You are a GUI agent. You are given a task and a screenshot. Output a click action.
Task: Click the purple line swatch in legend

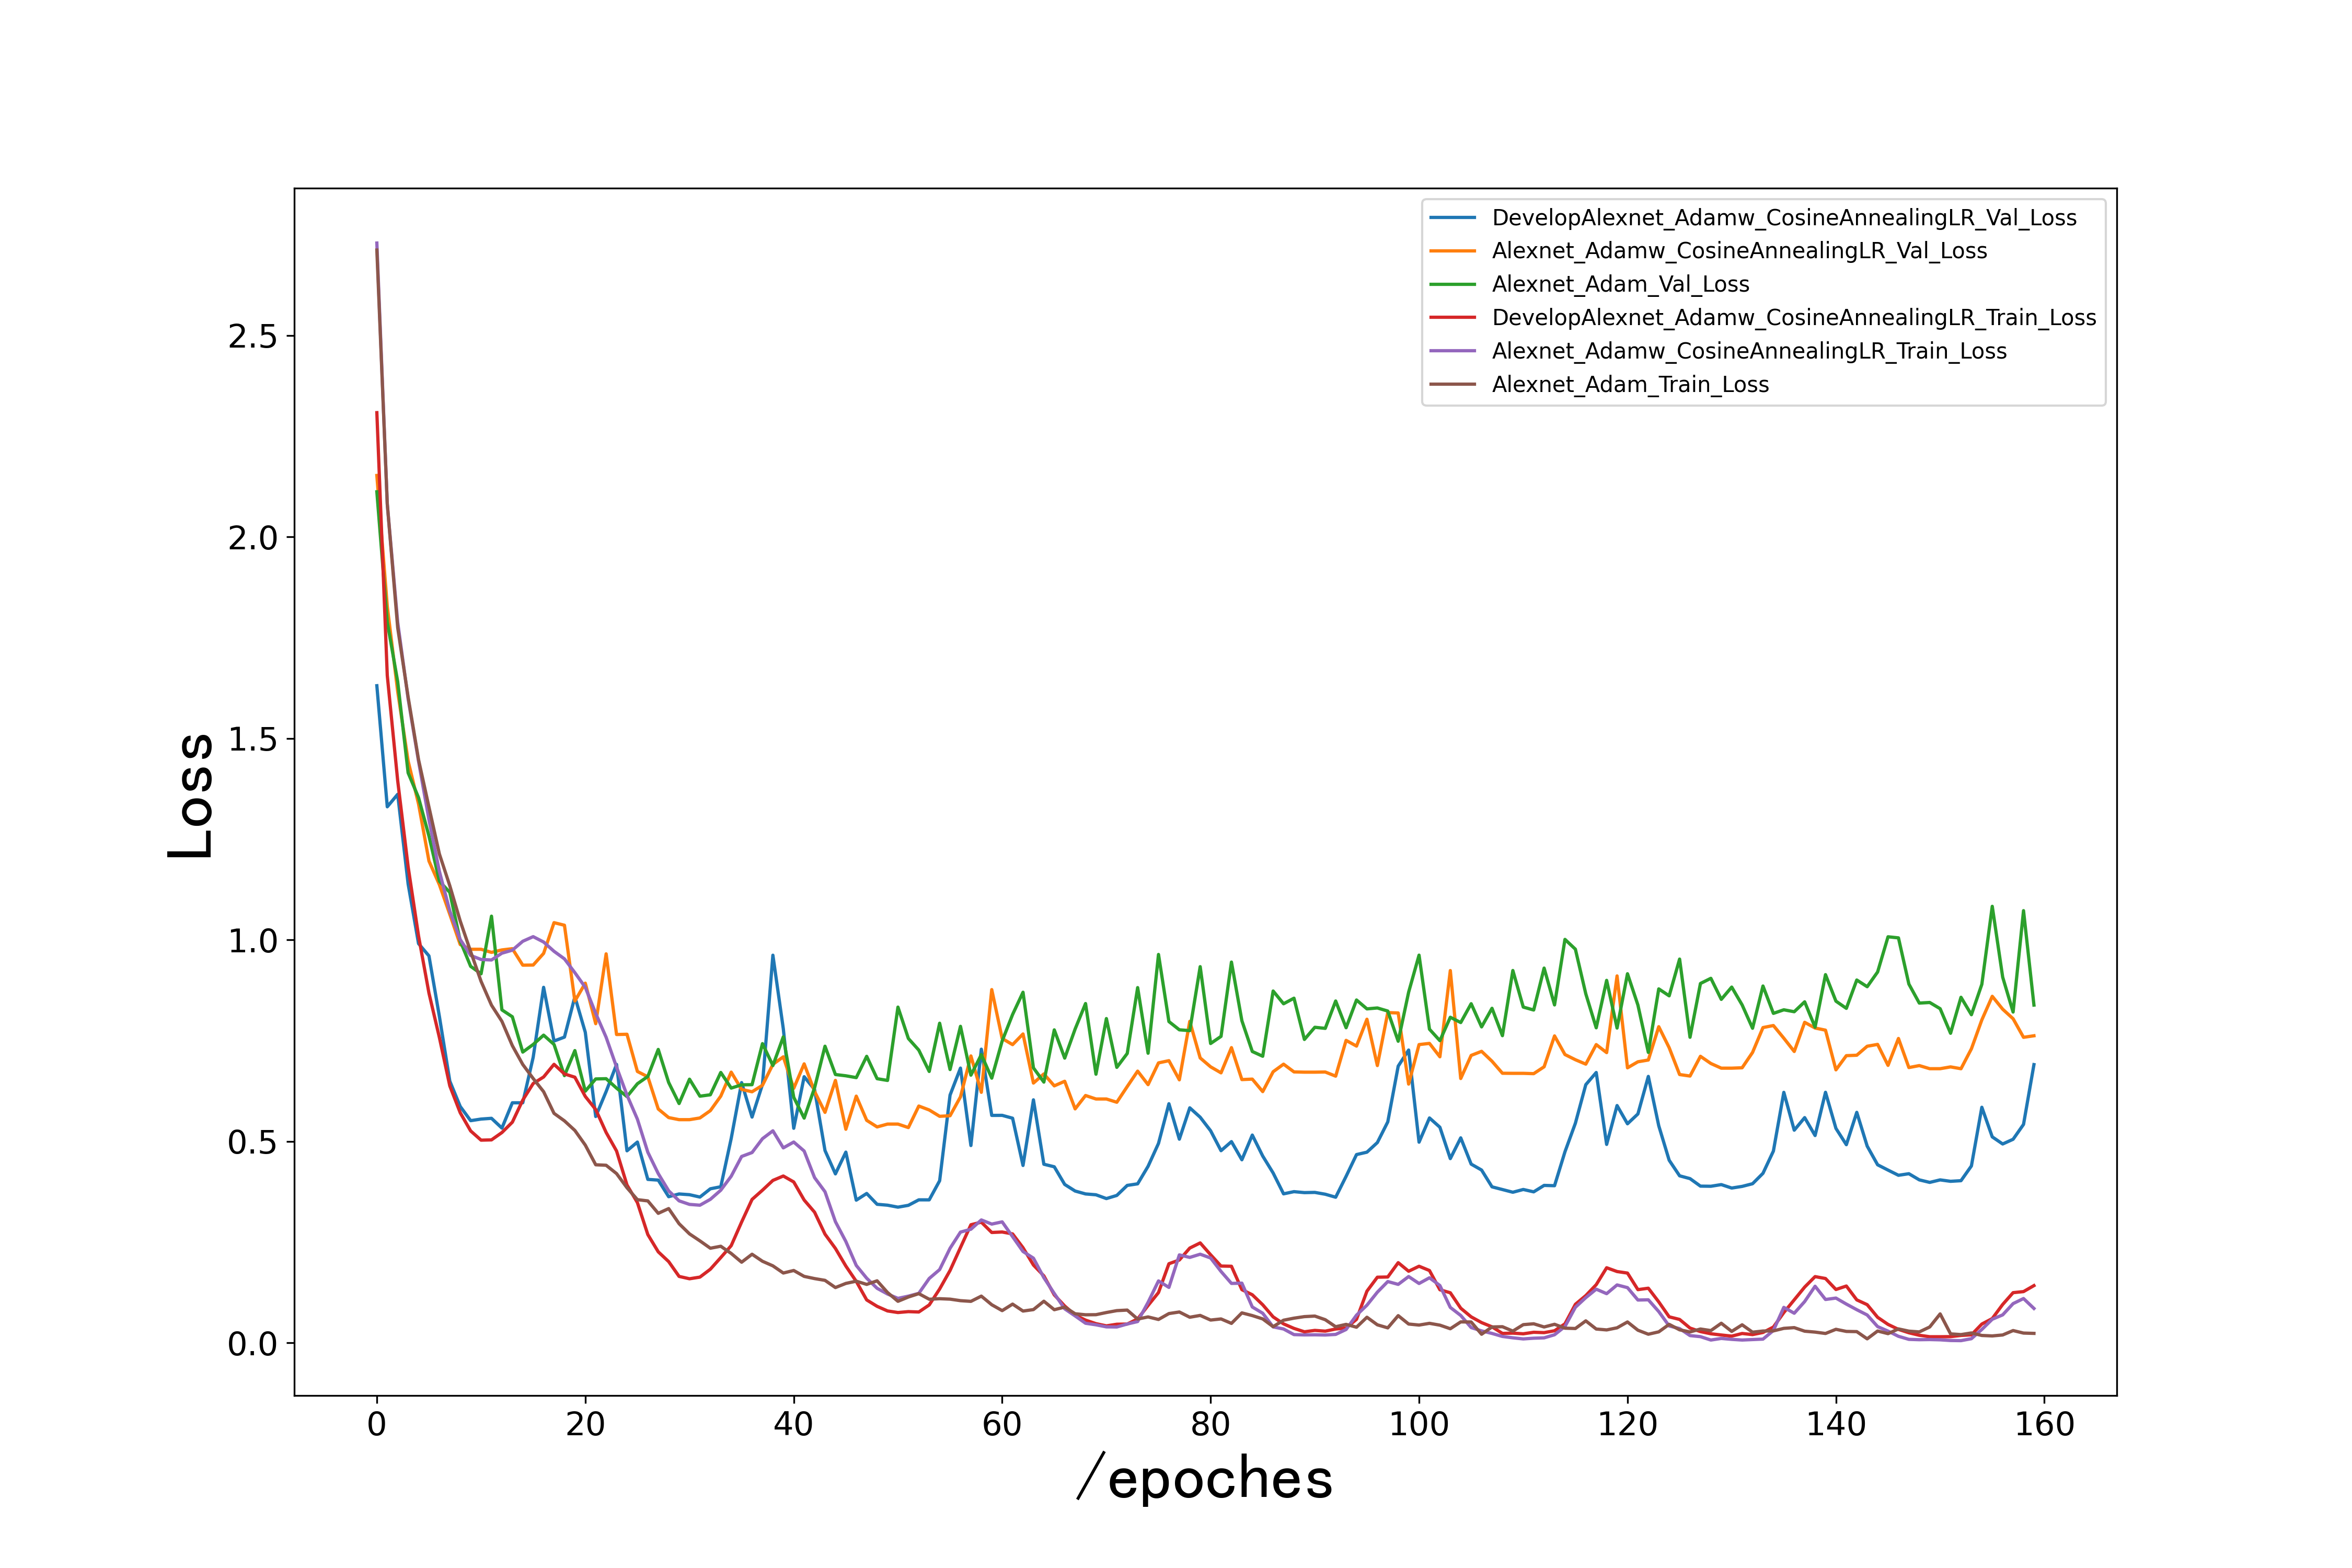coord(1453,351)
